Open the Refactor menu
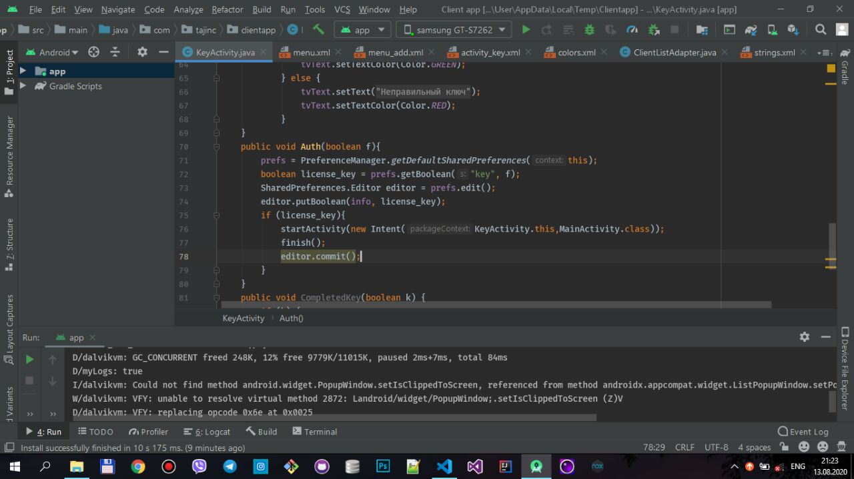Image resolution: width=854 pixels, height=479 pixels. 227,9
